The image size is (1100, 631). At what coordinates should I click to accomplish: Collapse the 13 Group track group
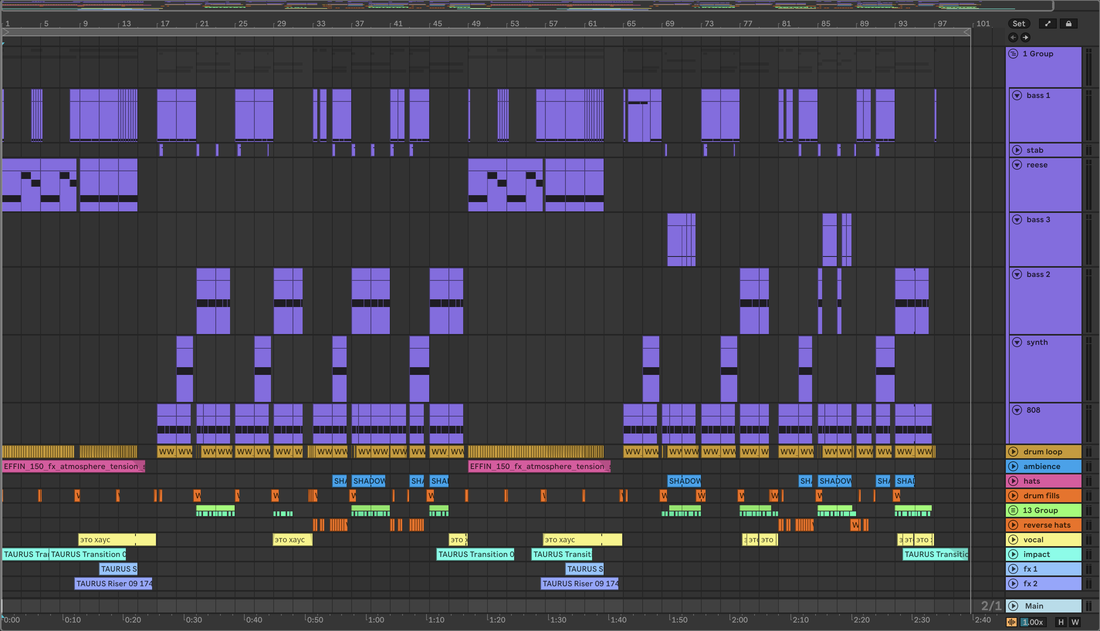click(x=1013, y=510)
